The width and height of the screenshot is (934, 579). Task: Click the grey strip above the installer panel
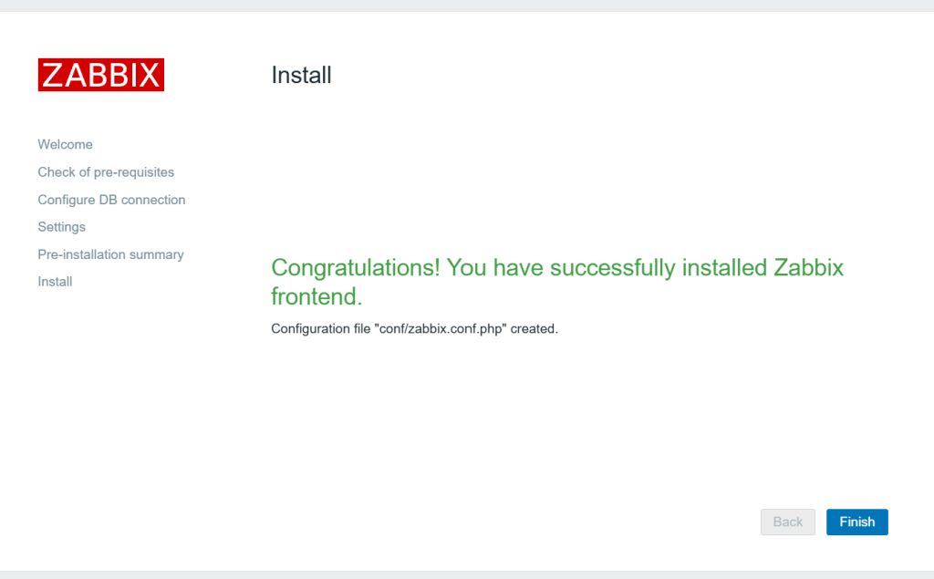click(x=467, y=5)
